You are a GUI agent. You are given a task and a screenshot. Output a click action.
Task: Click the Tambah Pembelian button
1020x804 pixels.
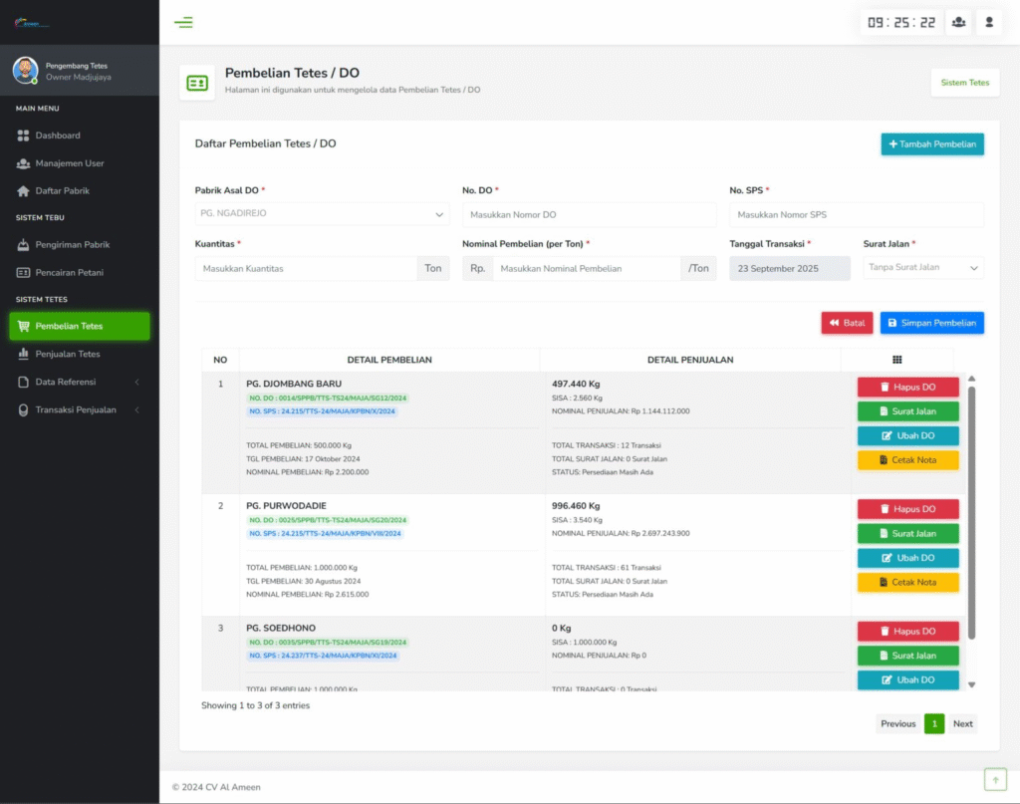[x=932, y=144]
